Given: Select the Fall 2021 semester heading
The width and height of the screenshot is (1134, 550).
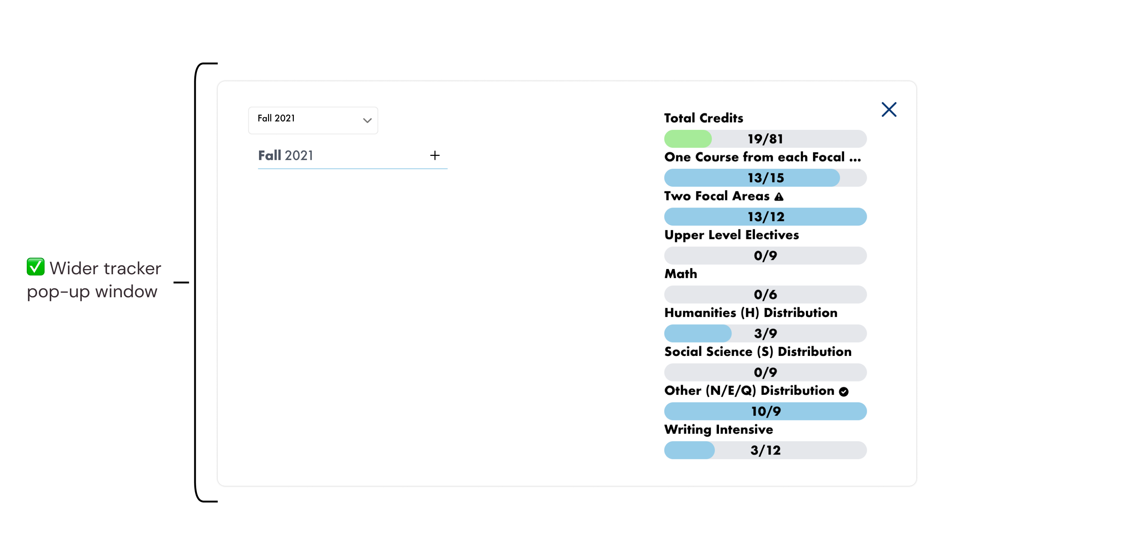Looking at the screenshot, I should [x=285, y=155].
